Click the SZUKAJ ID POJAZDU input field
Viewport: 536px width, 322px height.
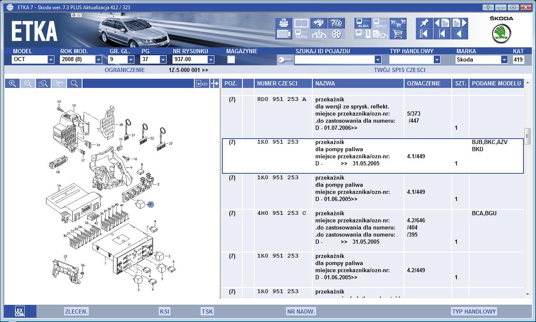[x=335, y=59]
